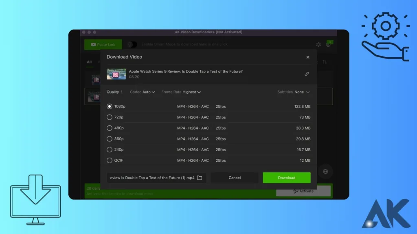
Task: Toggle Smart Mode switch in the main window
Action: (x=132, y=44)
